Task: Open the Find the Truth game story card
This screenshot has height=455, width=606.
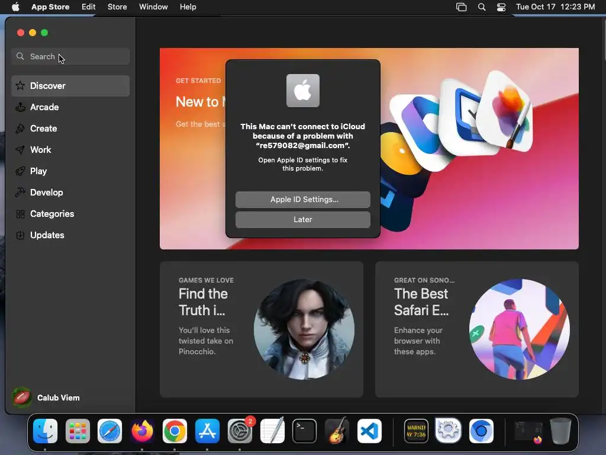Action: point(262,329)
